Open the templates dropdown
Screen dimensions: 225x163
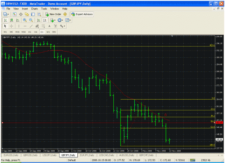[x=68, y=20]
